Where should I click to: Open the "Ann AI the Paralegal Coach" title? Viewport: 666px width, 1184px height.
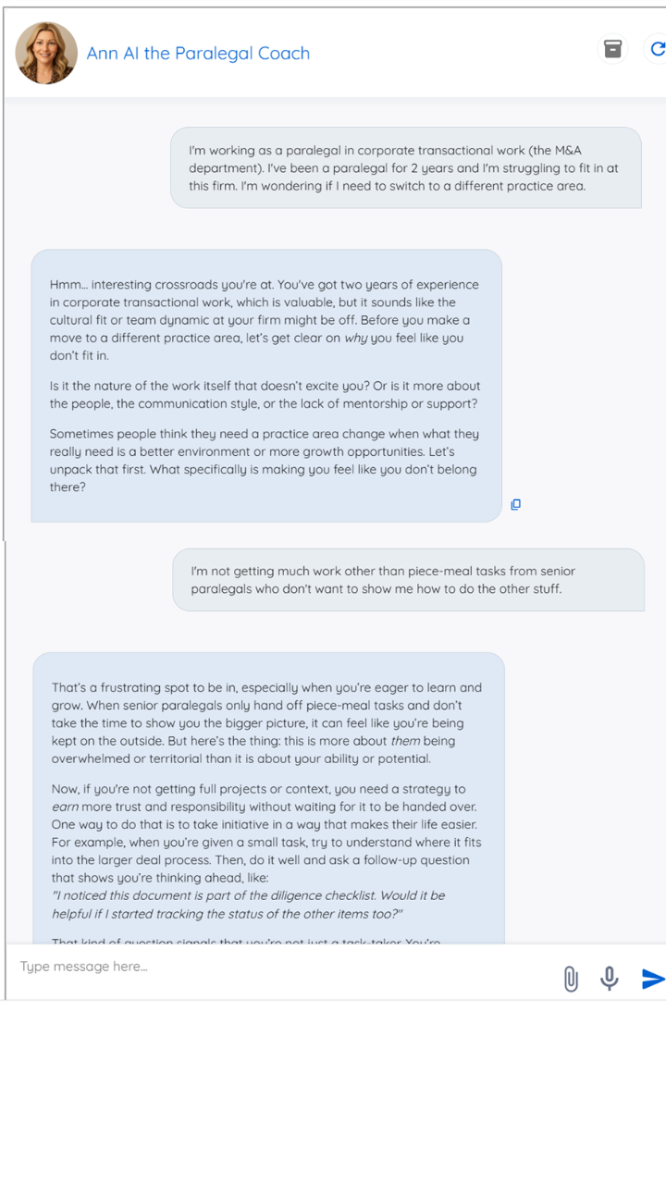pos(198,54)
